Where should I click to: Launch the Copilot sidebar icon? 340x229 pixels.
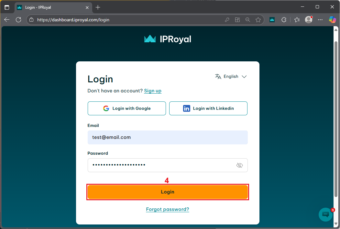(x=332, y=20)
